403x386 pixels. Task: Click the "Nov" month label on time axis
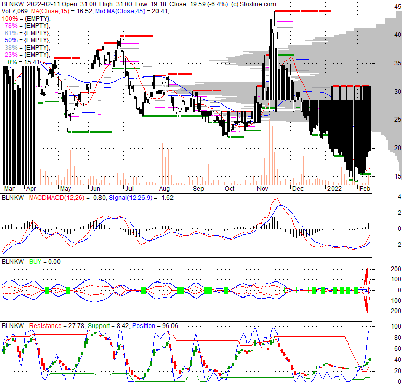[263, 189]
